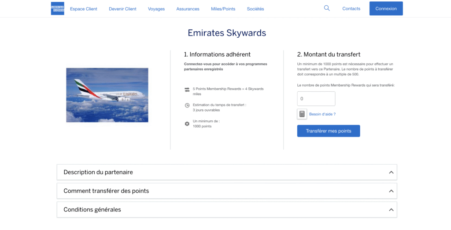Click the clock transfer time icon
The image size is (451, 230).
[187, 105]
